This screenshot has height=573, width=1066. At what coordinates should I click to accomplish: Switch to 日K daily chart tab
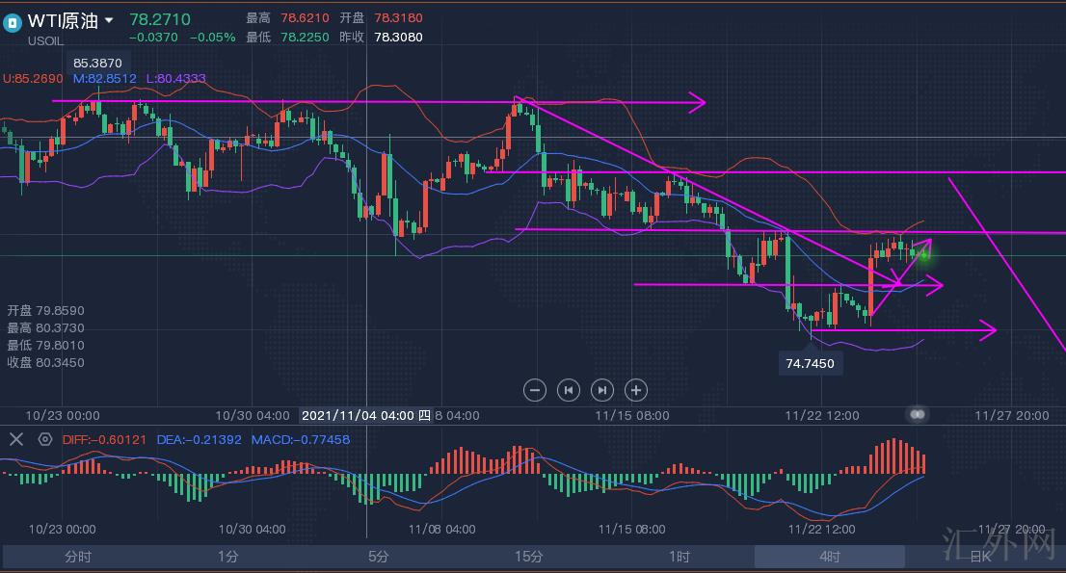coord(979,557)
